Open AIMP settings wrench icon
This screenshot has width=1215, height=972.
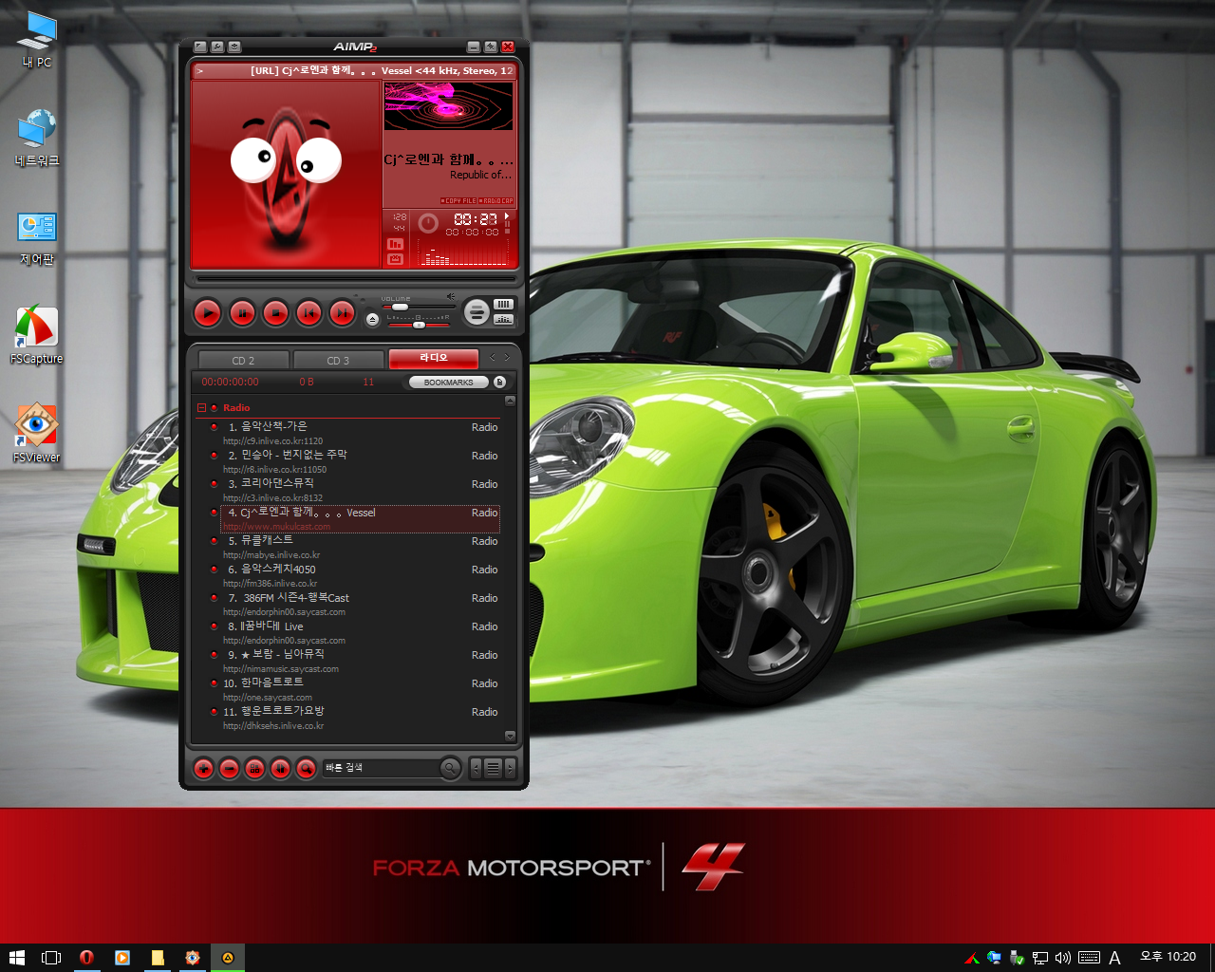coord(217,47)
